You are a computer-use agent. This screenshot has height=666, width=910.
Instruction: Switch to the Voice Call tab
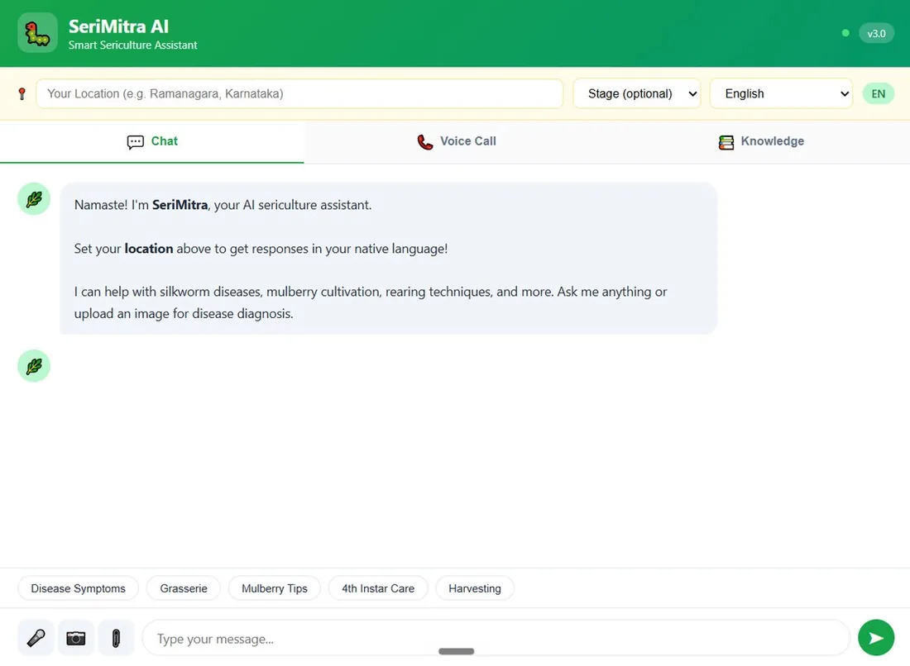(456, 142)
